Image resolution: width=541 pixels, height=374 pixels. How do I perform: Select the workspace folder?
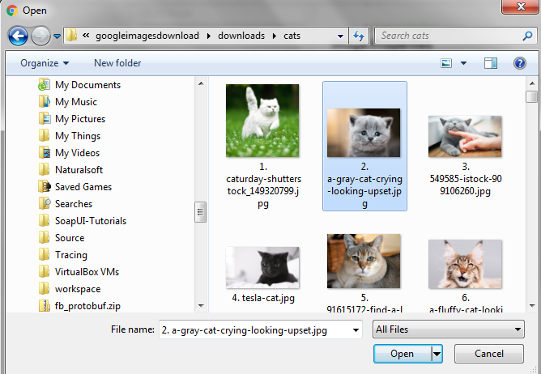[78, 289]
